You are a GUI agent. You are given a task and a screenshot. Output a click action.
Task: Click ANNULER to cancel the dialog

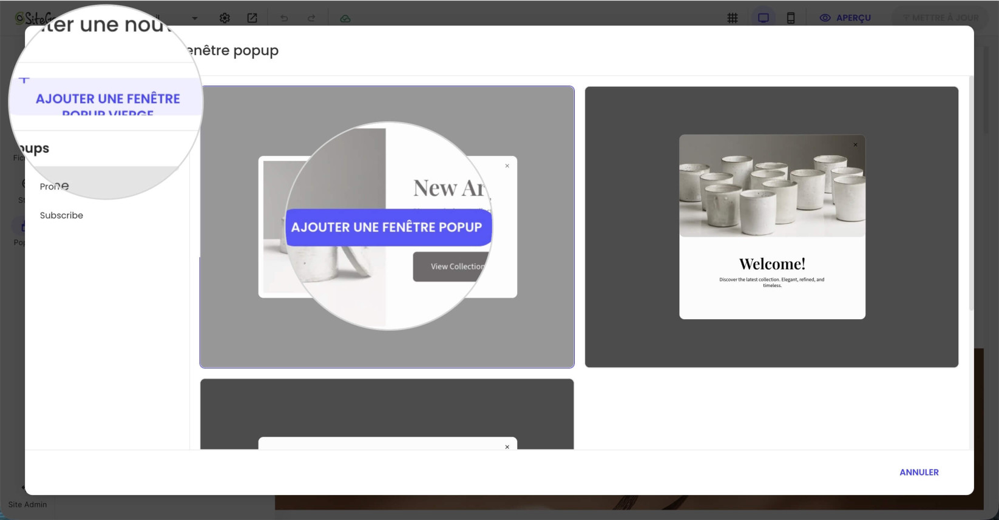[919, 472]
